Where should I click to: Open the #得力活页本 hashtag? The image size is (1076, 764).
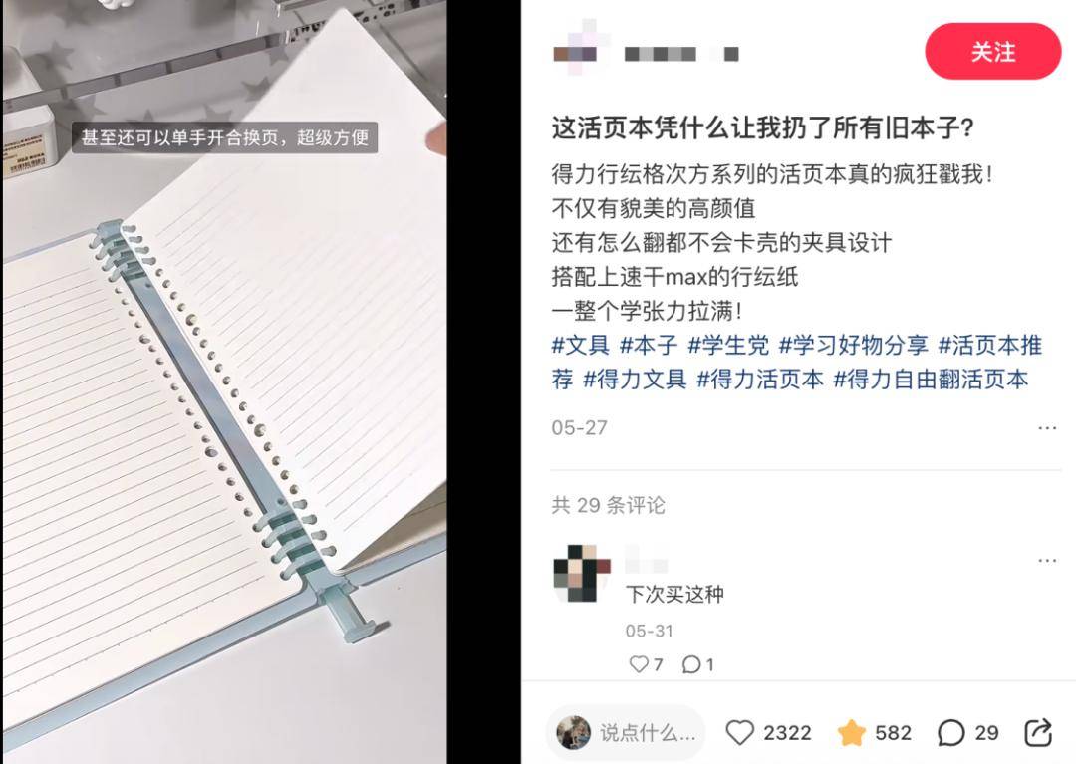click(760, 380)
